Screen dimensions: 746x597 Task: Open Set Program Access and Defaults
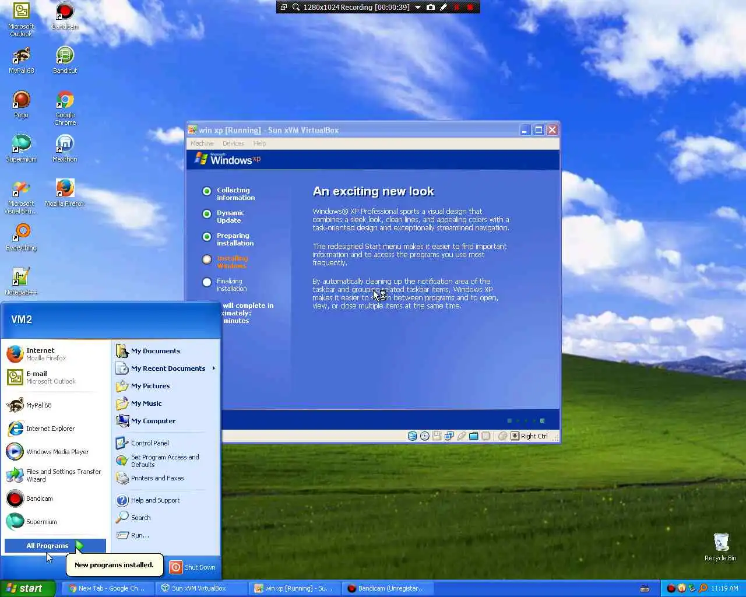coord(166,461)
